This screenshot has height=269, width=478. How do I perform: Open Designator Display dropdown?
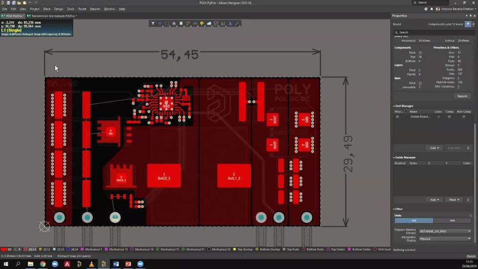[x=445, y=239]
